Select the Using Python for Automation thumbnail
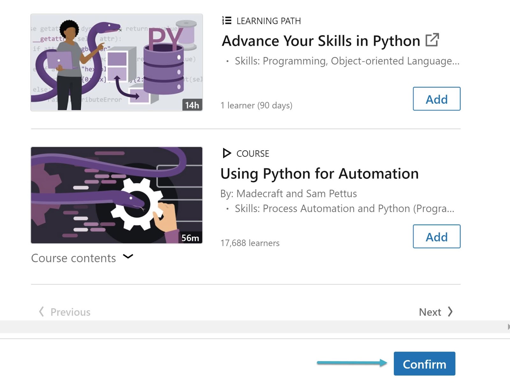This screenshot has height=387, width=510. coord(116,195)
